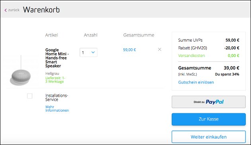
Task: Click Weiter einkaufen button
Action: tap(209, 137)
